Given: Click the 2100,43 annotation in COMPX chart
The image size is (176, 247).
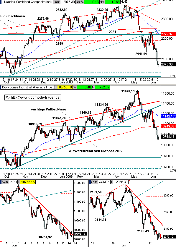Looking at the screenshot, I should pyautogui.click(x=143, y=231).
